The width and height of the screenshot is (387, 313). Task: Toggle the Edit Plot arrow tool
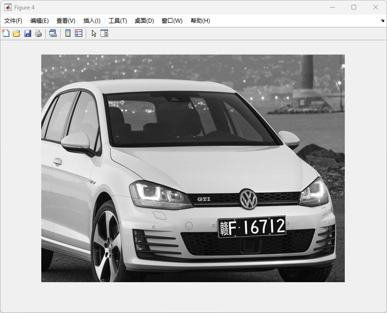94,33
